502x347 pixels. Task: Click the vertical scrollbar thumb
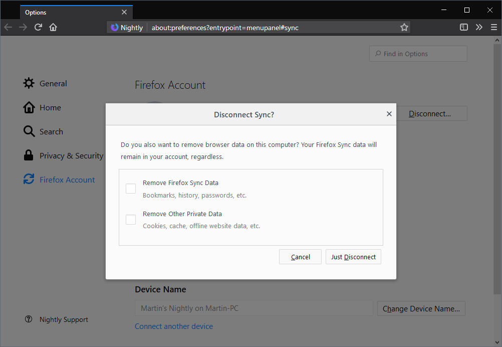[497, 169]
